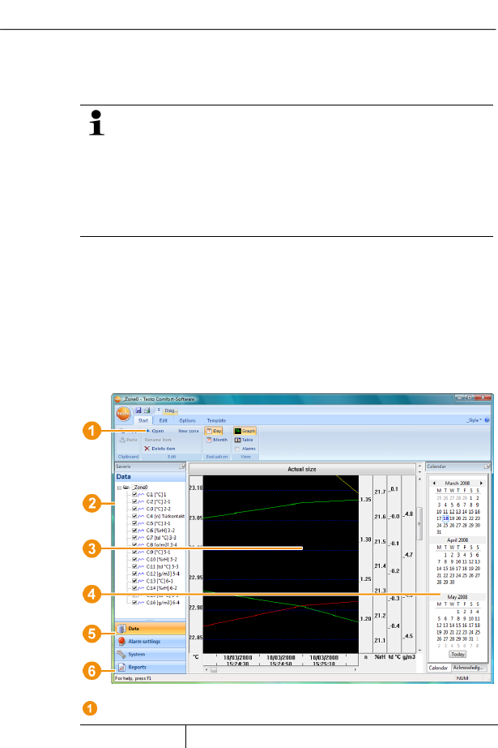
Task: Collapse the _Zone0 tree node
Action: 119,488
